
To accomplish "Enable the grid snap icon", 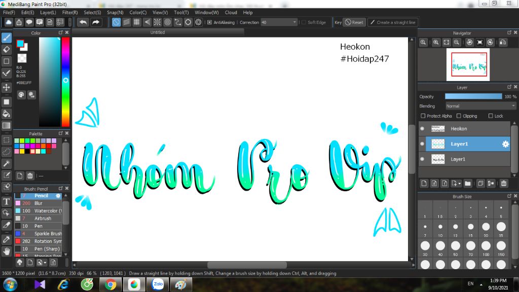I will coord(137,22).
